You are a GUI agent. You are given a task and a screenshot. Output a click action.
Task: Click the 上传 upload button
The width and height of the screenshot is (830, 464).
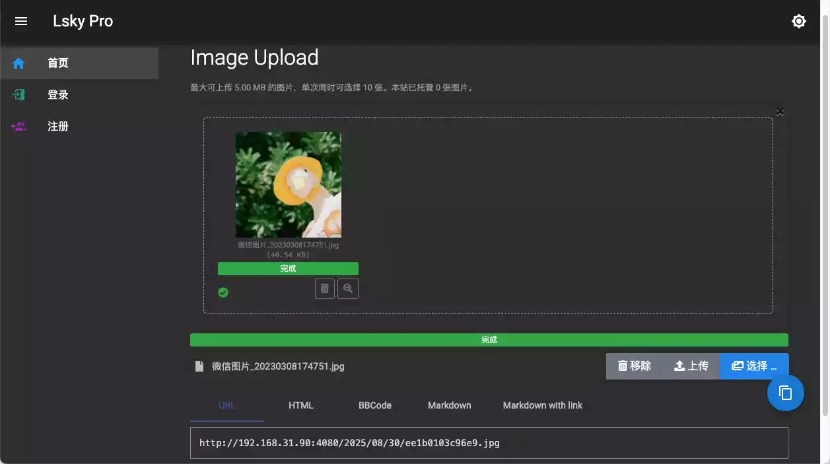(691, 366)
